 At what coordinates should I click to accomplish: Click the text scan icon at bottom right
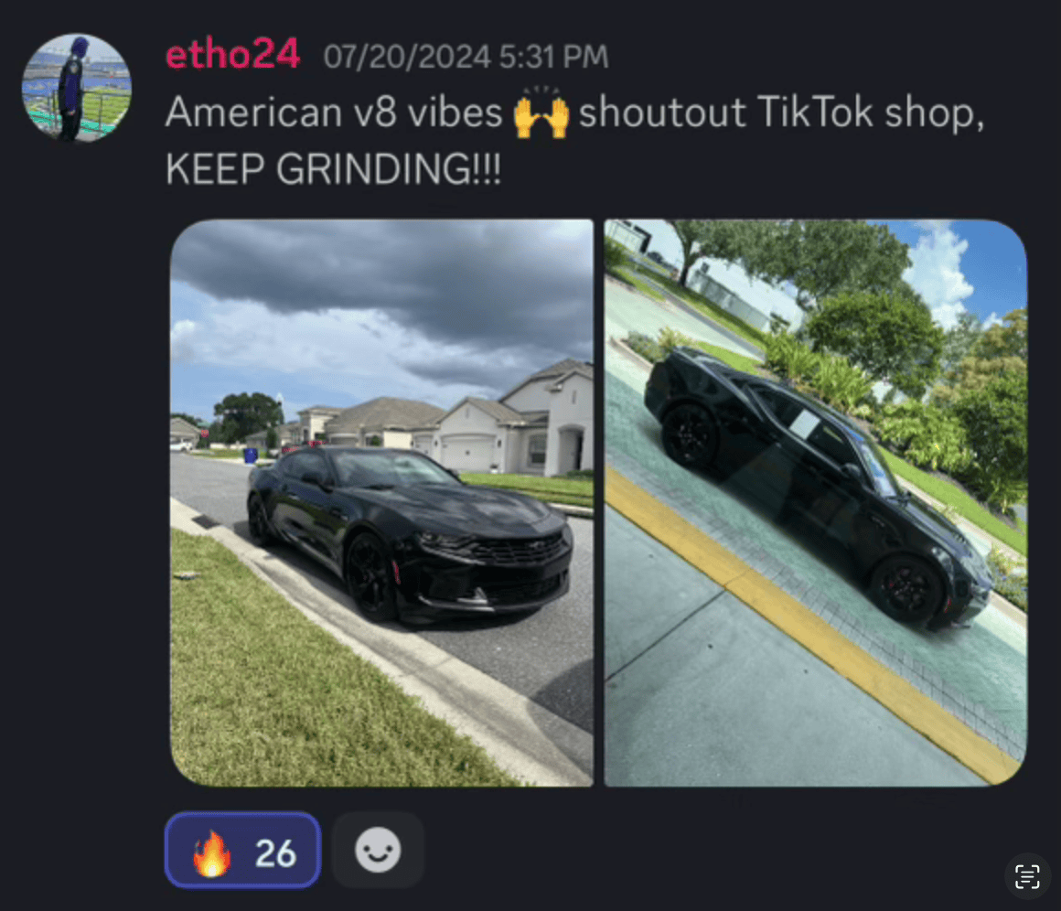click(1027, 877)
